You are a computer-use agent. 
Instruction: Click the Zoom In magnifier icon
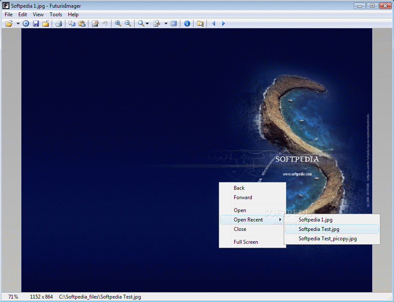coord(118,24)
